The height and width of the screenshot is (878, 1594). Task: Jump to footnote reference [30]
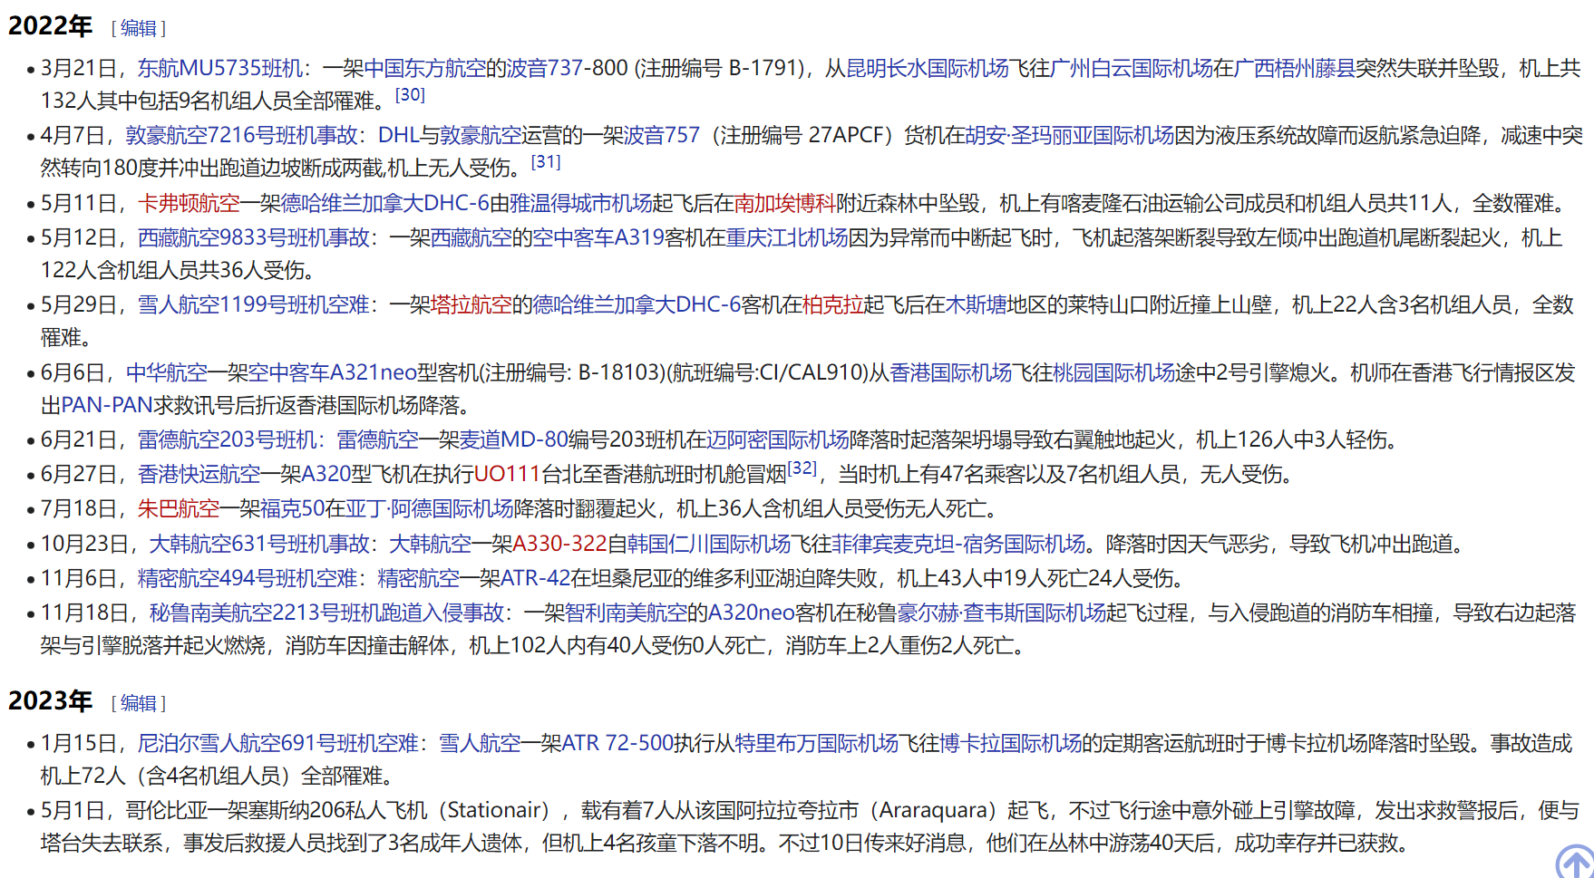point(410,94)
